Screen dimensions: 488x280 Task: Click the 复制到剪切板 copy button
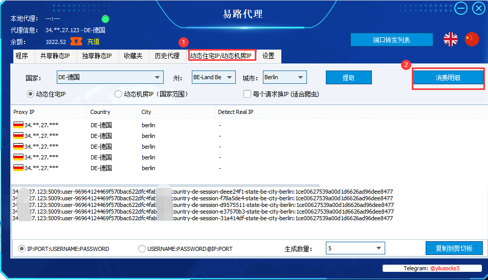tap(454, 248)
